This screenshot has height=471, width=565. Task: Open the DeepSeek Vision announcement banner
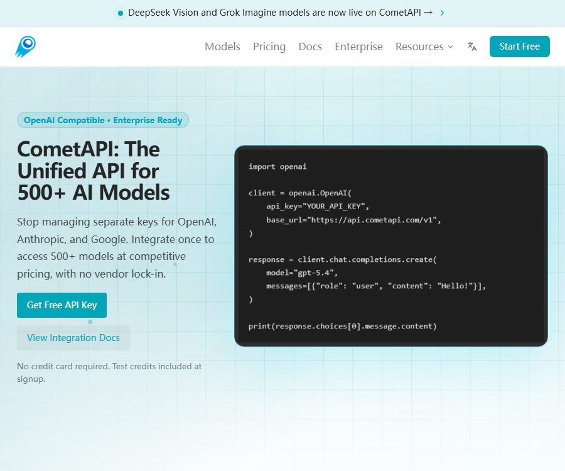pos(280,13)
